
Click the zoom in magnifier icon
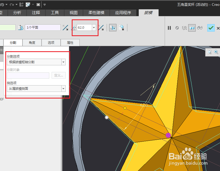coord(216,52)
